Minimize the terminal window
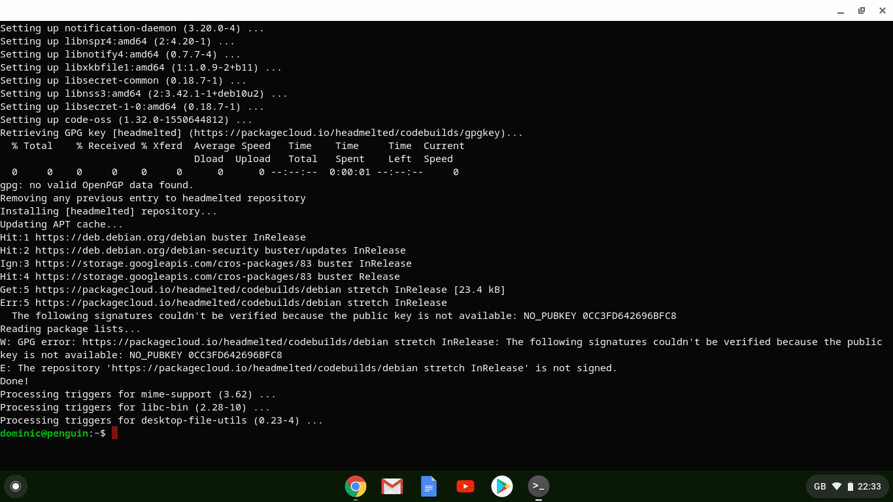 [840, 10]
